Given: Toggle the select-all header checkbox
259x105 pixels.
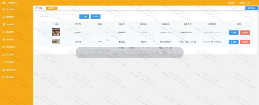Looking at the screenshot, I should tap(41, 24).
